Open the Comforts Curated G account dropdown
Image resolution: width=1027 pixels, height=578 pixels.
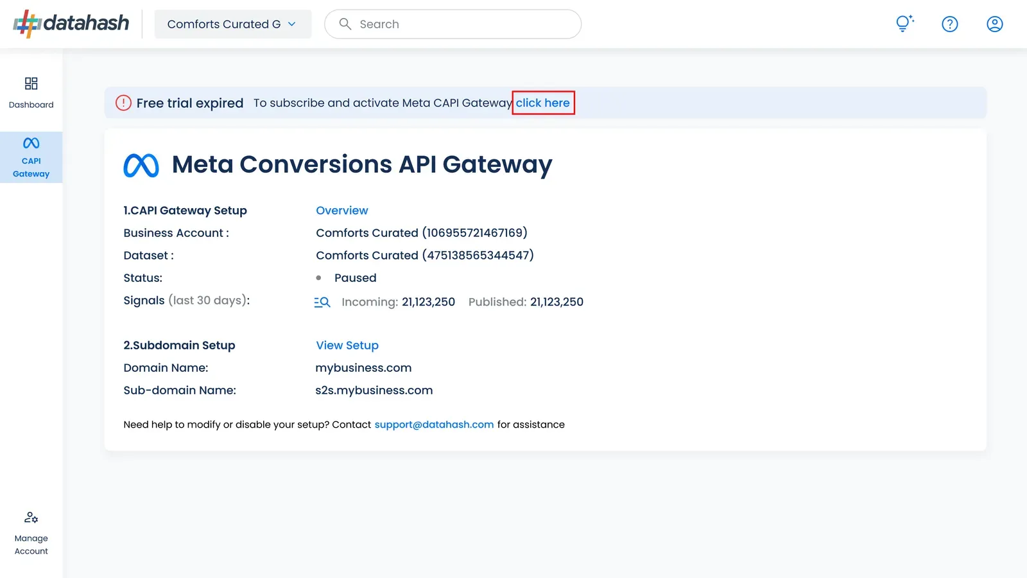(x=233, y=24)
